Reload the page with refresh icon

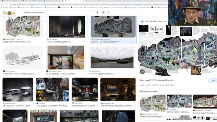7,4
